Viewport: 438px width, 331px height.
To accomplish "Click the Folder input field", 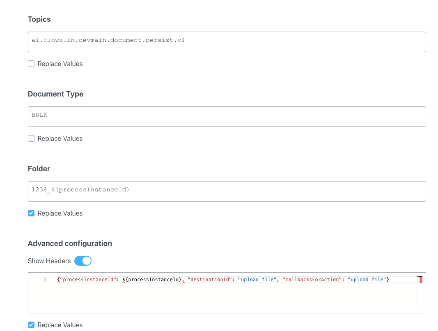I will [227, 191].
